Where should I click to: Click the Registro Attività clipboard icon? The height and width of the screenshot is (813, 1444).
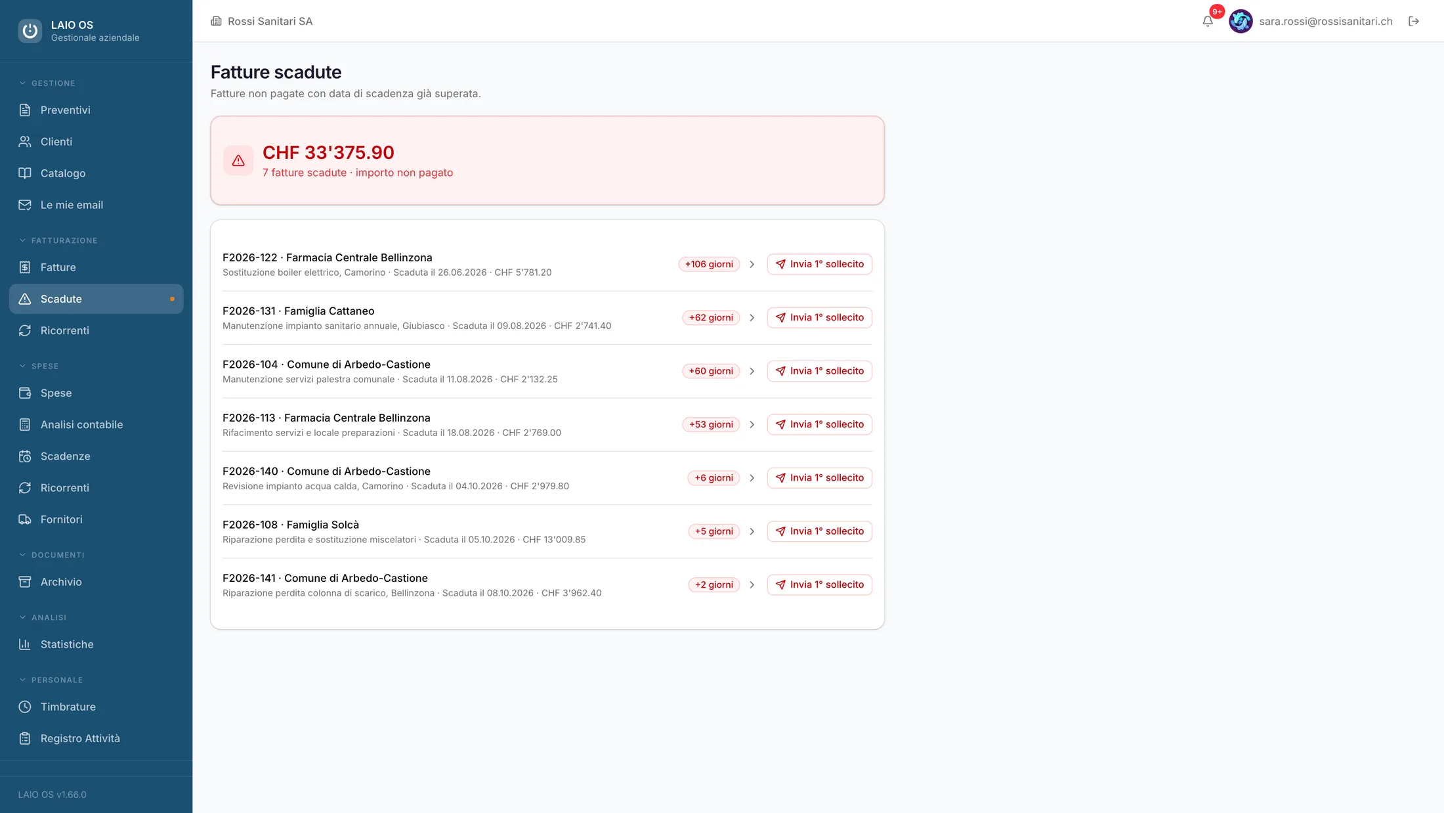pos(25,738)
